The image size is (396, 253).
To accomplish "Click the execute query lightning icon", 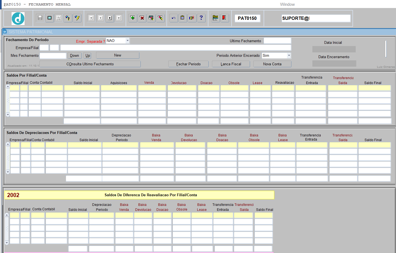I will coord(77,18).
